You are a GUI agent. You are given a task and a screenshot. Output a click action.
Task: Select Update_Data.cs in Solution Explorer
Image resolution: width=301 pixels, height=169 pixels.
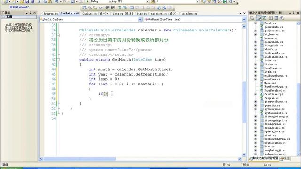tap(274, 131)
